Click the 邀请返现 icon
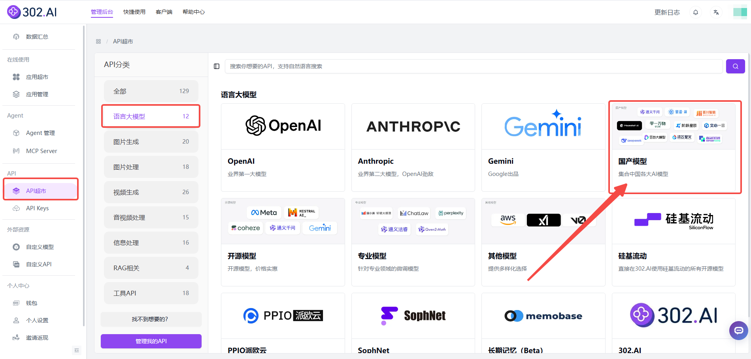751x359 pixels. click(x=16, y=338)
